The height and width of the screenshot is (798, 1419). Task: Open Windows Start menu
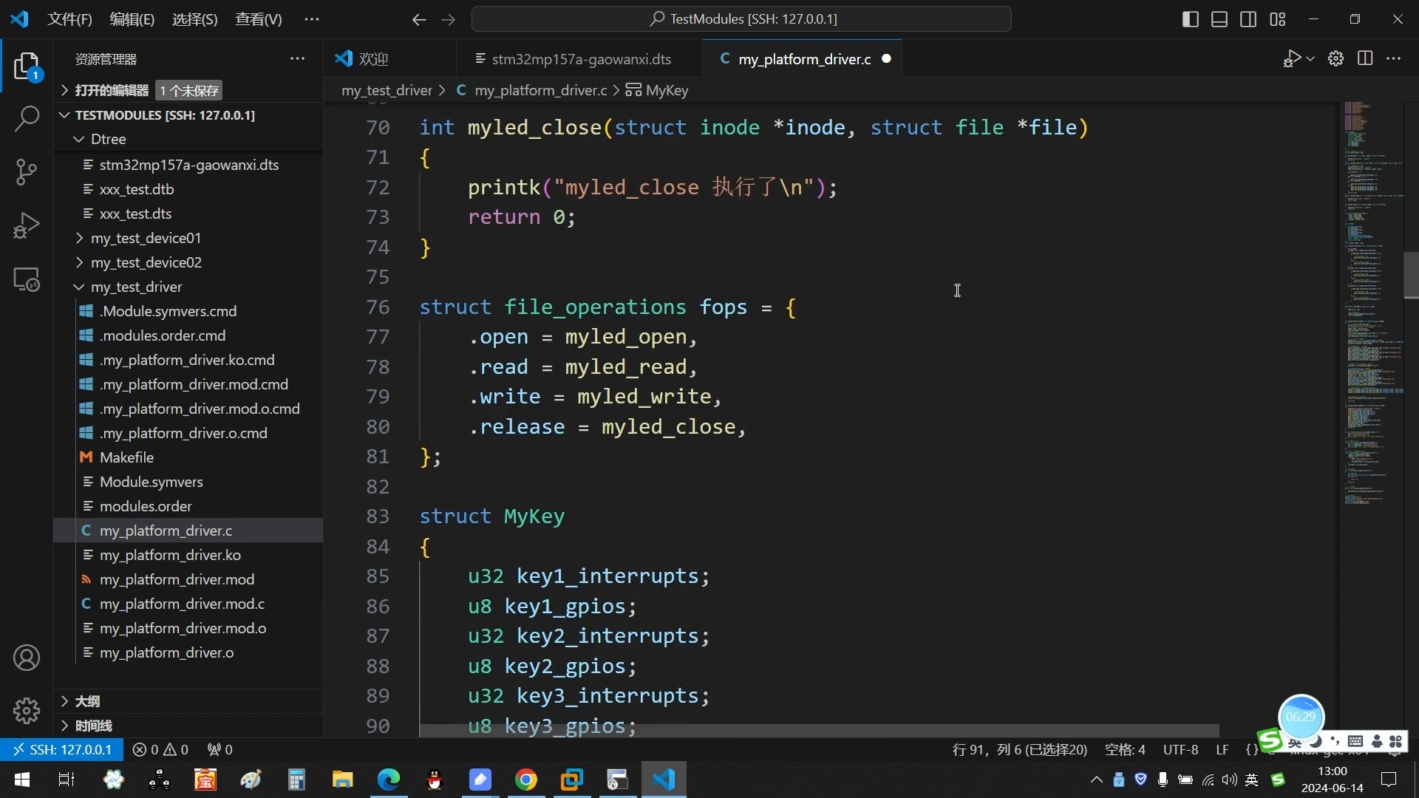click(22, 780)
